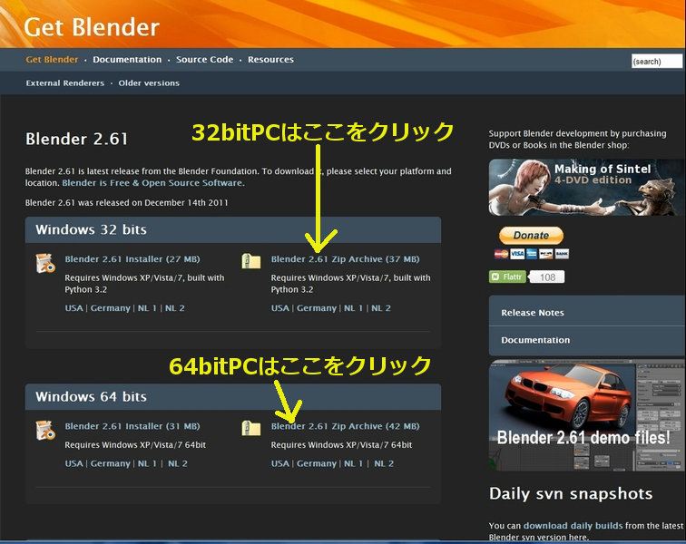686x544 pixels.
Task: Select NL 2 mirror for 32-bit zip archive
Action: pos(380,308)
